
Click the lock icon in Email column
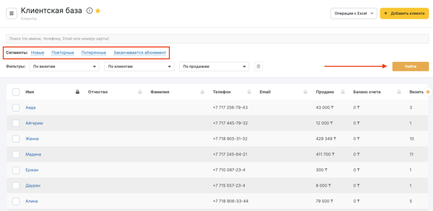(305, 92)
